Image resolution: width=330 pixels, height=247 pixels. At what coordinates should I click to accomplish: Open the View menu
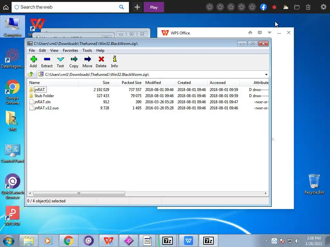pyautogui.click(x=54, y=50)
